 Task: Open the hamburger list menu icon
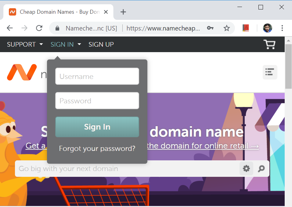point(270,72)
